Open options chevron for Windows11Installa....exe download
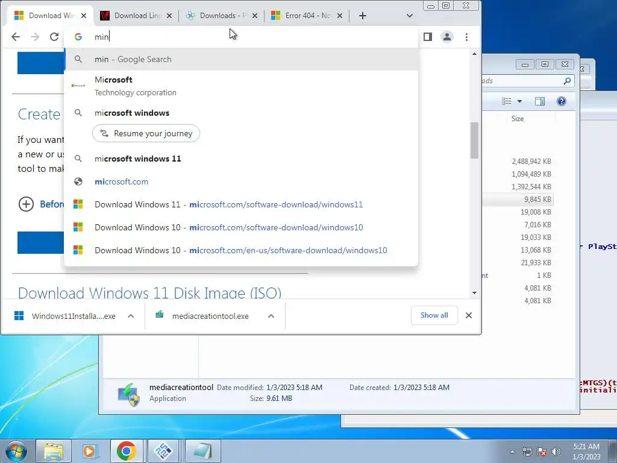This screenshot has width=617, height=463. point(131,316)
